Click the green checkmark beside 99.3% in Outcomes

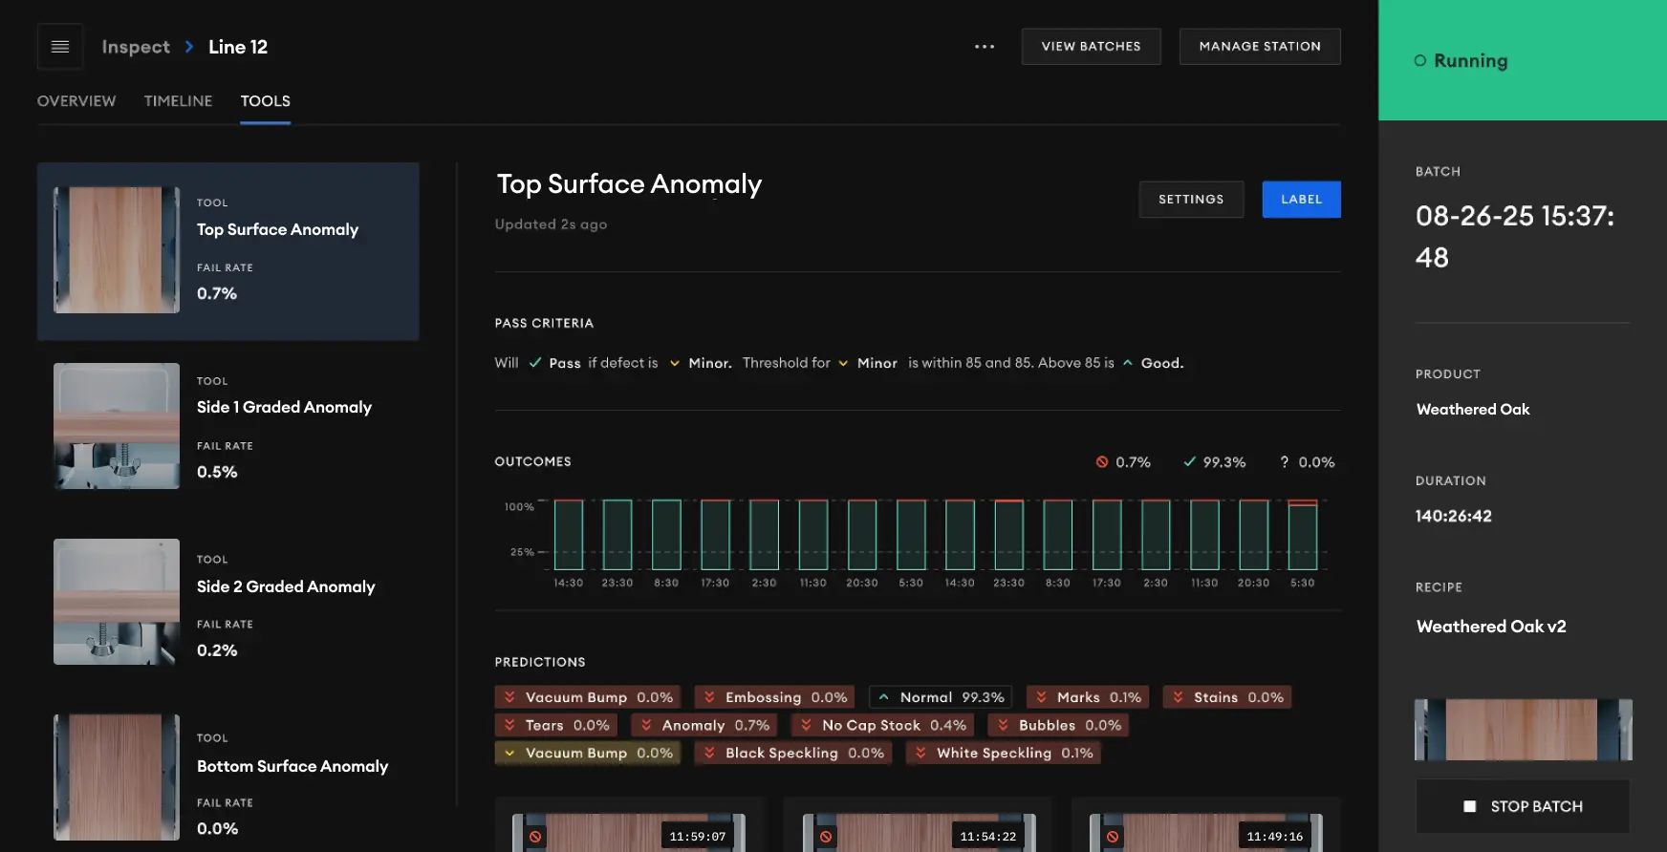point(1190,462)
